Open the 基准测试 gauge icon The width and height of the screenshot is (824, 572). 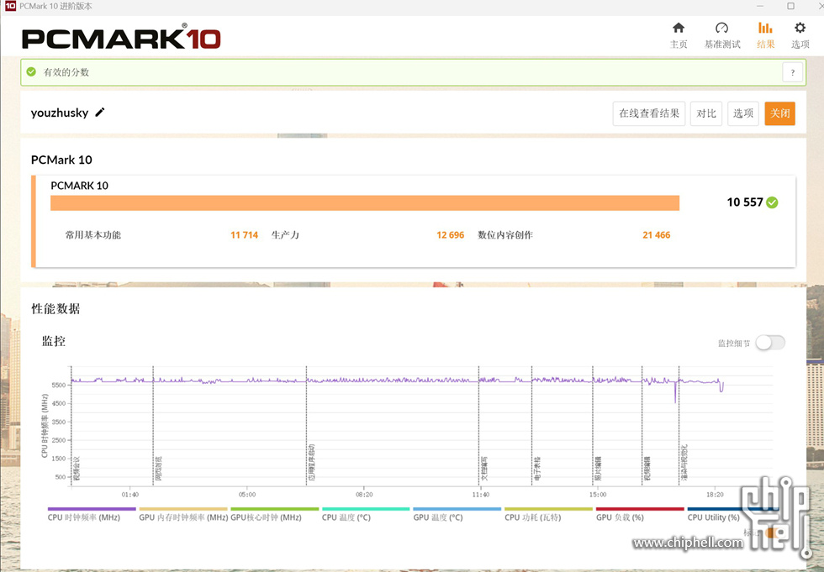(721, 28)
